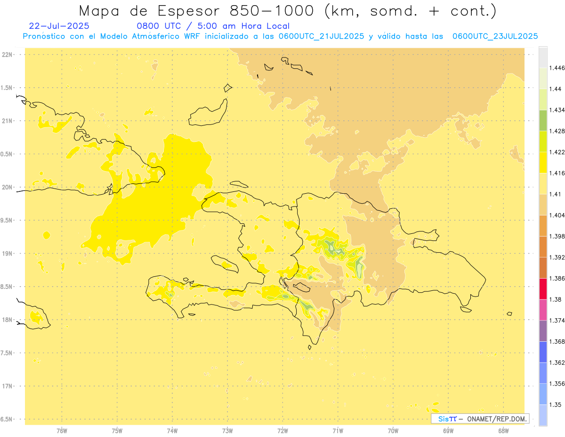565x437 pixels.
Task: Click the purple swatch between 1.374 and 1.368
Action: pos(543,331)
